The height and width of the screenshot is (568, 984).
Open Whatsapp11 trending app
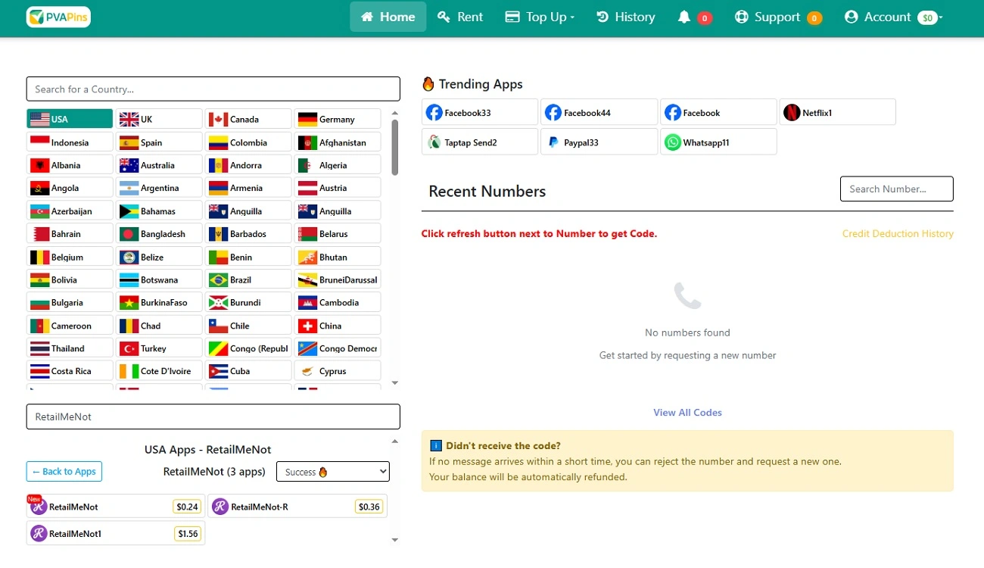tap(718, 142)
